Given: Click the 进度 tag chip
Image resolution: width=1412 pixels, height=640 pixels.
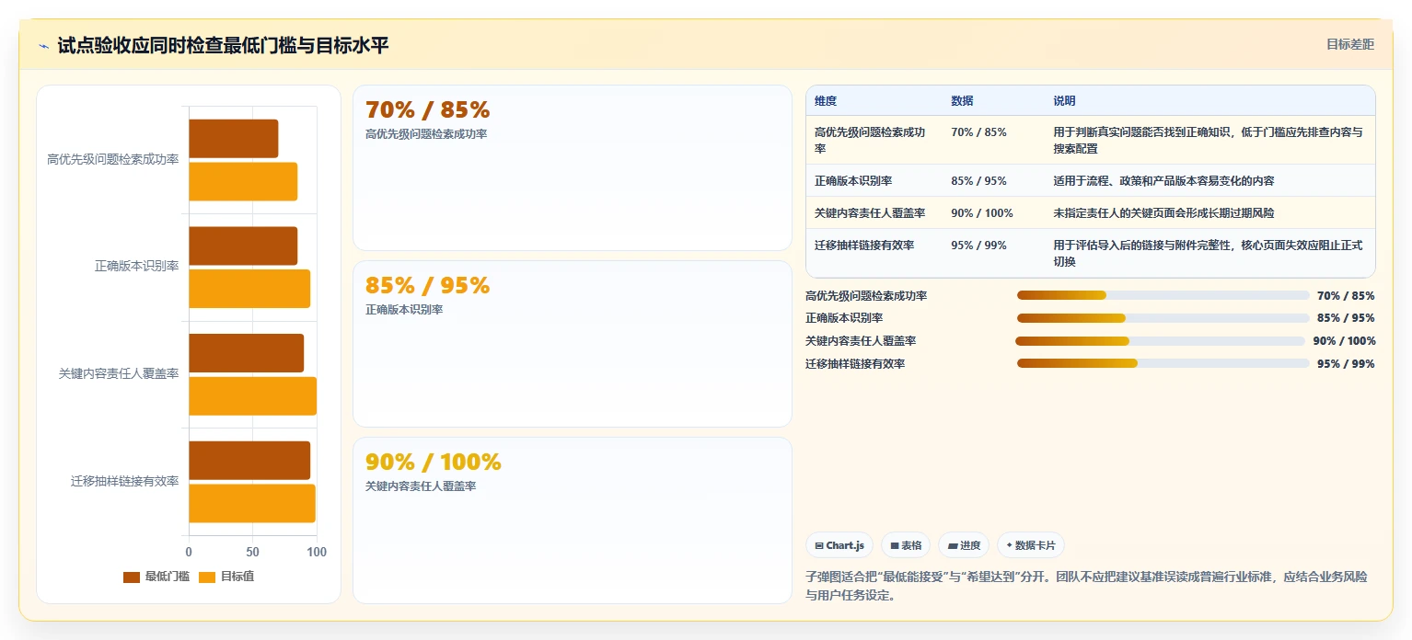Looking at the screenshot, I should 964,545.
